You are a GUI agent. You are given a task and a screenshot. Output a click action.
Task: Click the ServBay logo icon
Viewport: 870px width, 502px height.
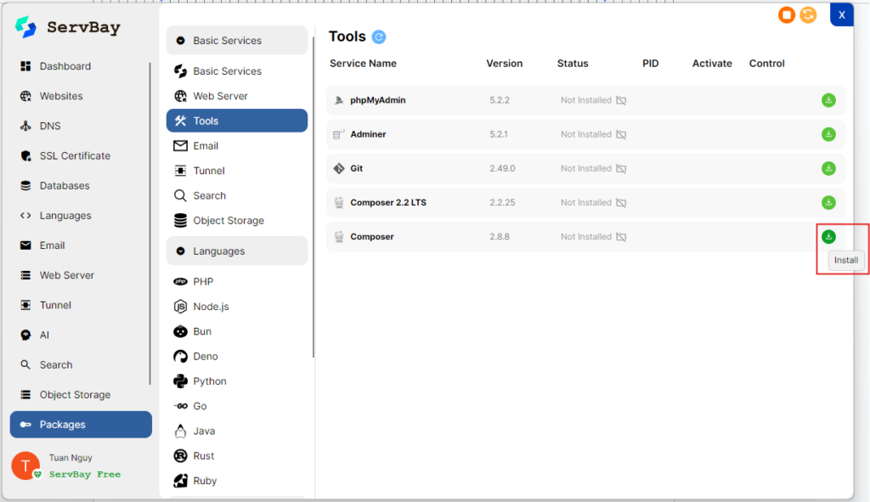coord(25,27)
